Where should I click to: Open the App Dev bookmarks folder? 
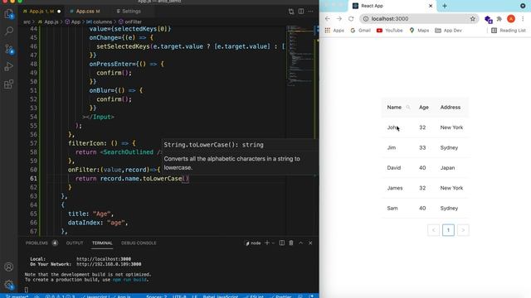448,31
